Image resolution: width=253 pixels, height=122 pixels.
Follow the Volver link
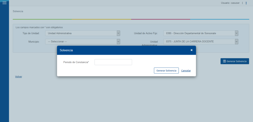point(19,77)
